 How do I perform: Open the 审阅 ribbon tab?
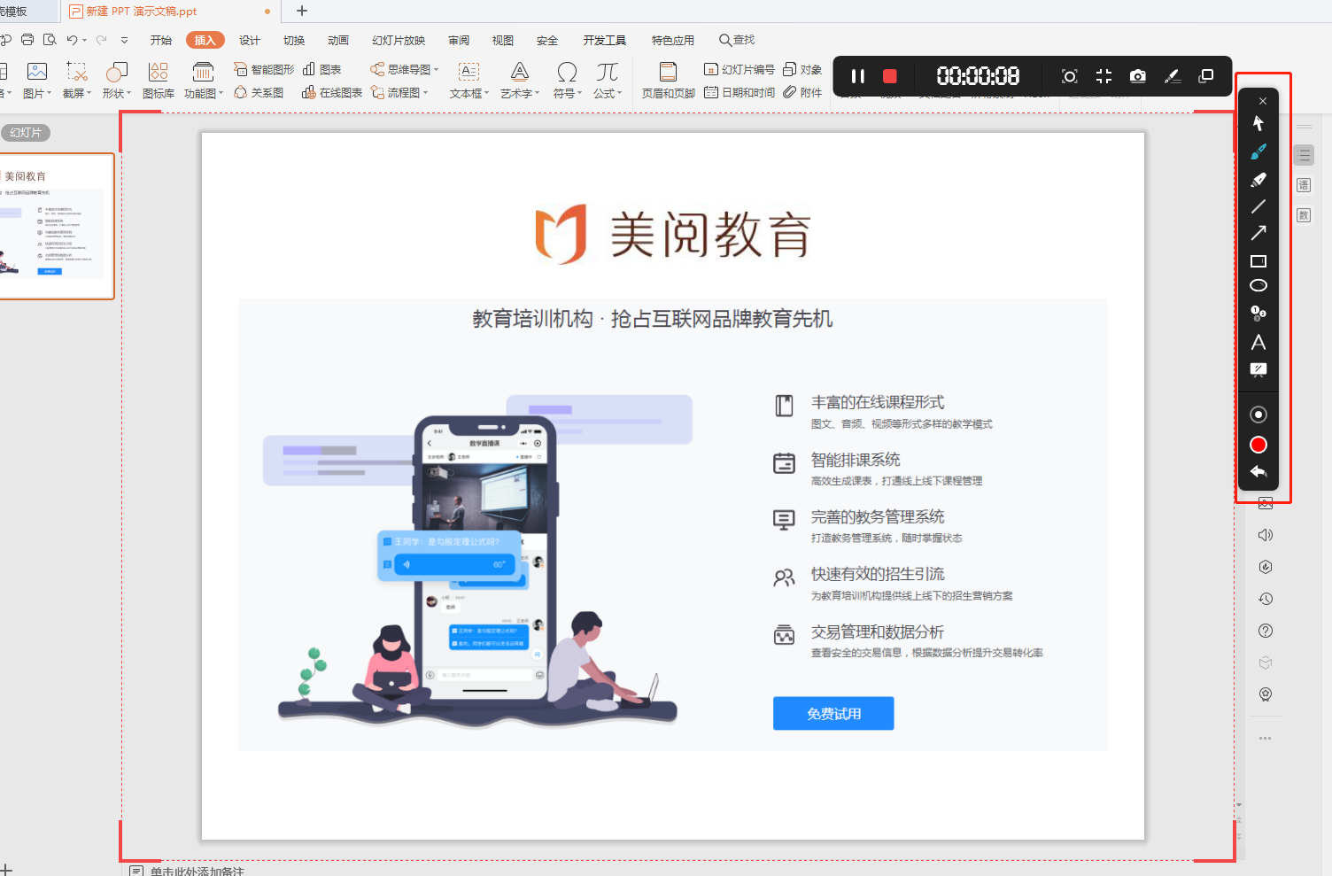point(459,40)
